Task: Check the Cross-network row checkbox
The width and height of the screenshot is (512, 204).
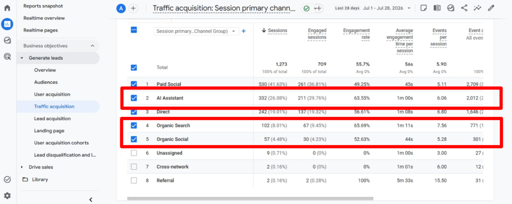Action: pyautogui.click(x=134, y=166)
